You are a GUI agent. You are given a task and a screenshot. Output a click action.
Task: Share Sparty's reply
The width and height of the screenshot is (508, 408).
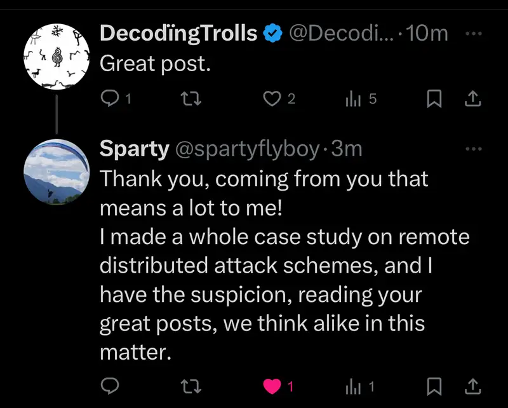(x=473, y=385)
